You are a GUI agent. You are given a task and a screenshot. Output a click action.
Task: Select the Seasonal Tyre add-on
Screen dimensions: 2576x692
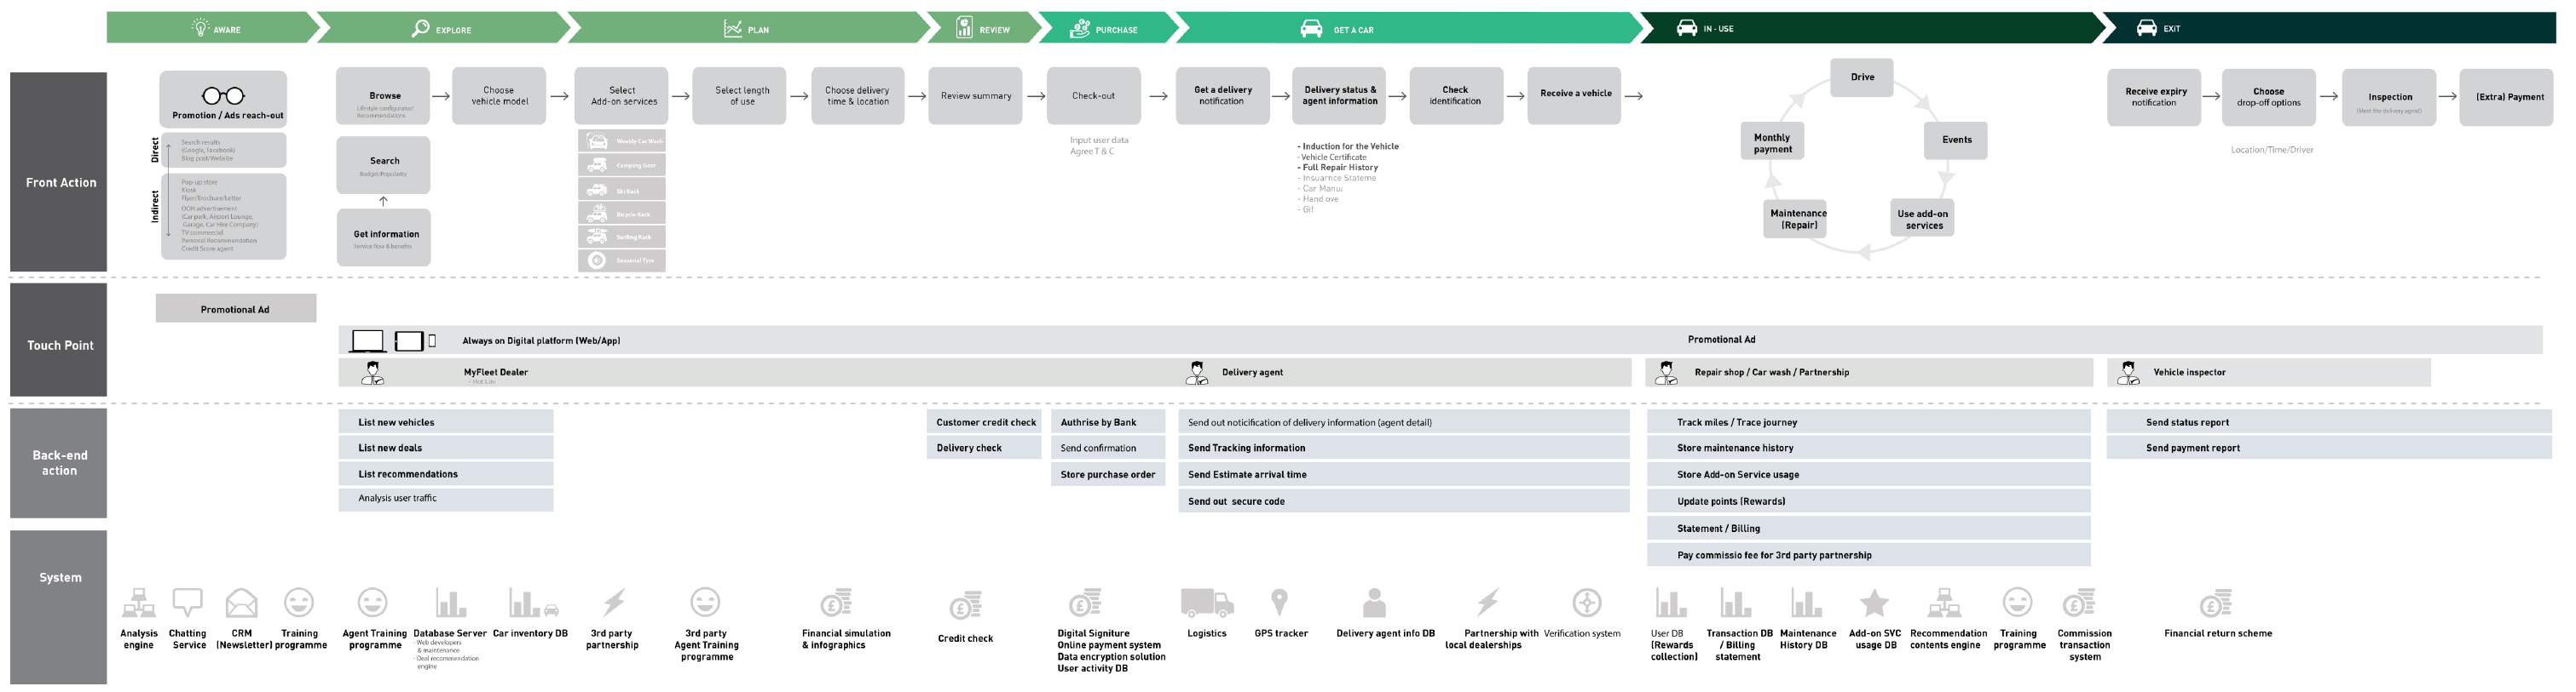pos(621,260)
